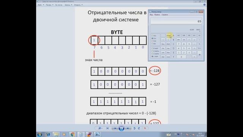Open the Вид menu in Calculator

click(x=151, y=15)
